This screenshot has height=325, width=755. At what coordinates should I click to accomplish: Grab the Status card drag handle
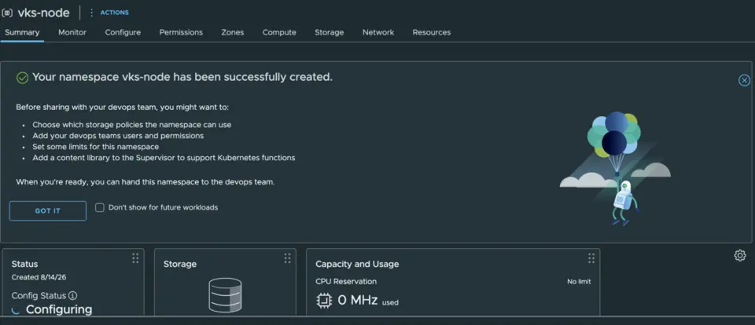(x=135, y=258)
